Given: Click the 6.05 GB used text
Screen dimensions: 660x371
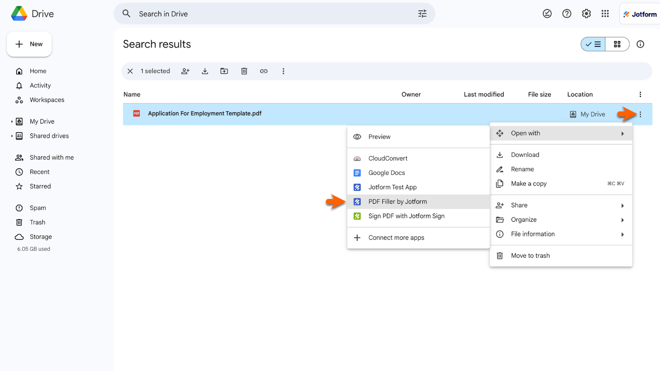Looking at the screenshot, I should coord(34,249).
